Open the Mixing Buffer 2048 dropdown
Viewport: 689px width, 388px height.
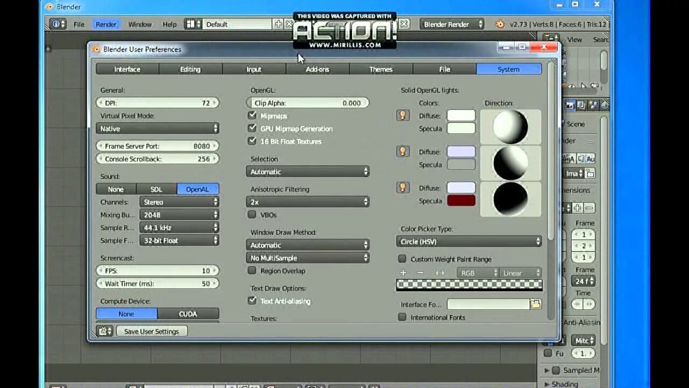(x=179, y=214)
